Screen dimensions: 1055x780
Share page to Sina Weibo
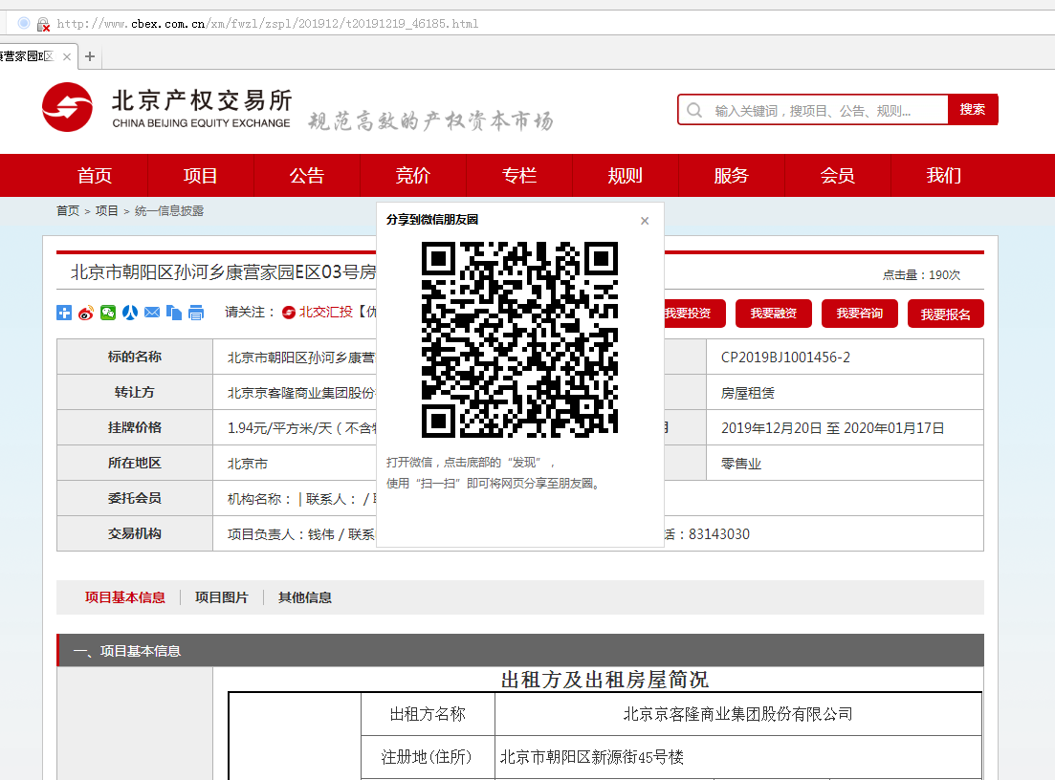(86, 313)
